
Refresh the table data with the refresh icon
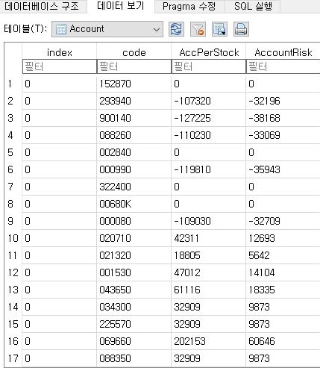coord(176,29)
